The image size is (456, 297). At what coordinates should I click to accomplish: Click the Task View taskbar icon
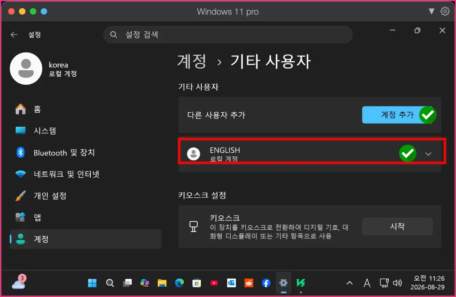[127, 283]
